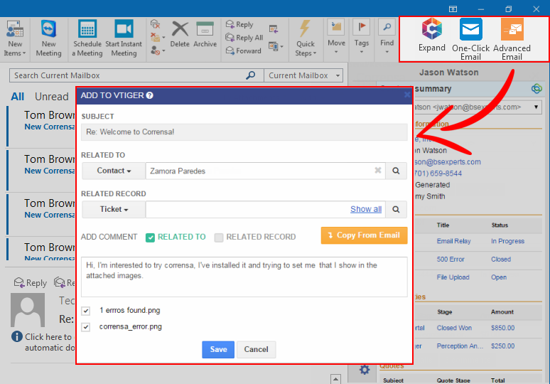Search Related To contact lookup icon
This screenshot has height=384, width=550.
click(x=396, y=171)
